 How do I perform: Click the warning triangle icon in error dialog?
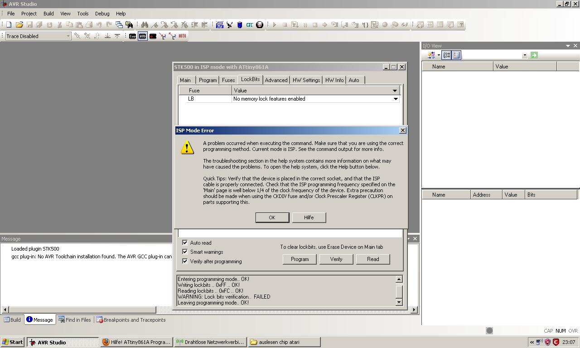pos(187,147)
